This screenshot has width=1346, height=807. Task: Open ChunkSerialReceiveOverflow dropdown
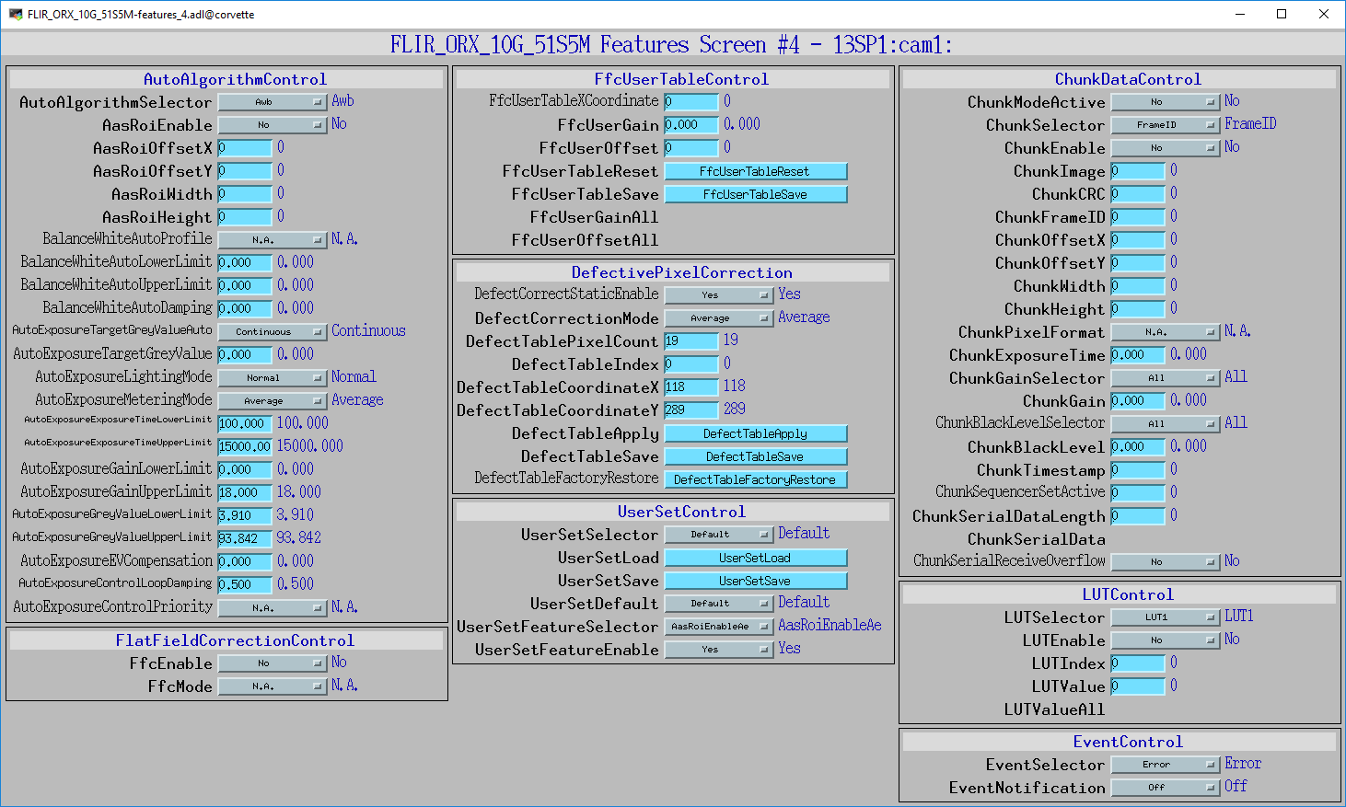1166,562
